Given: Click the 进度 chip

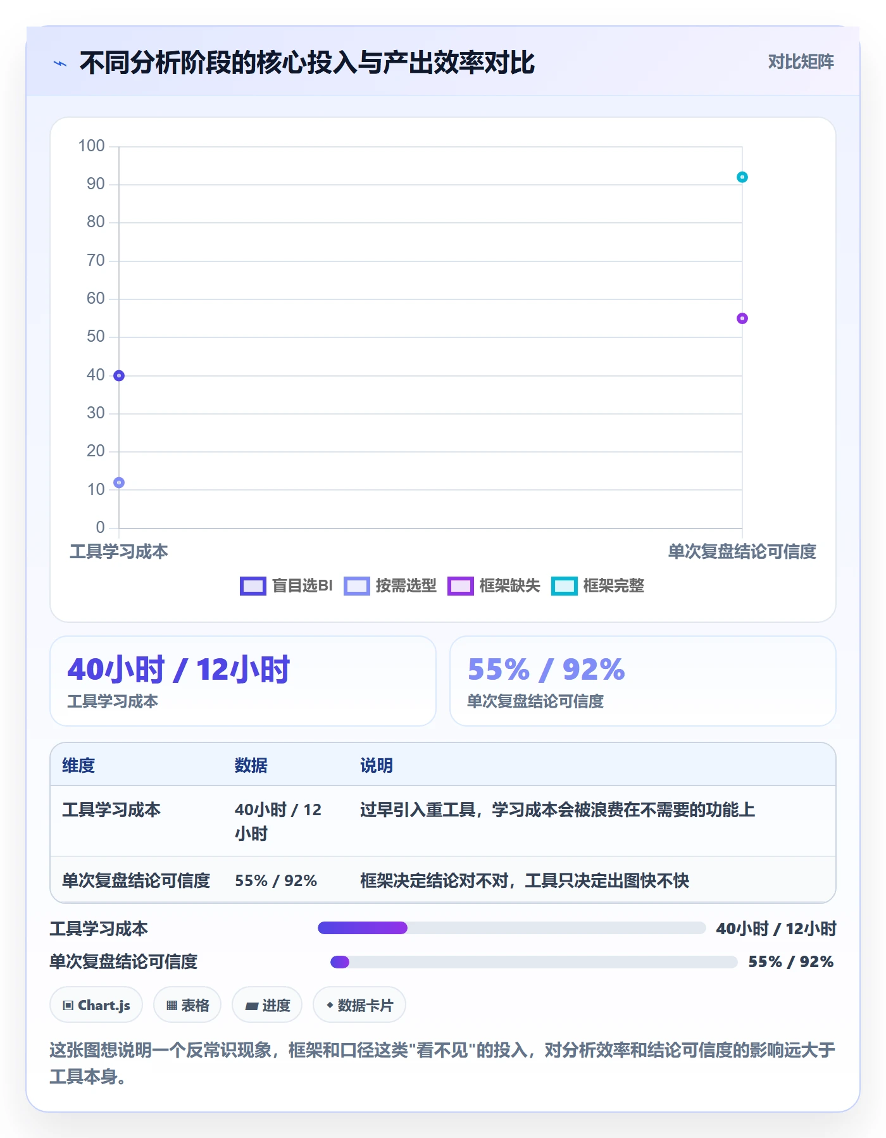Looking at the screenshot, I should (x=267, y=1004).
